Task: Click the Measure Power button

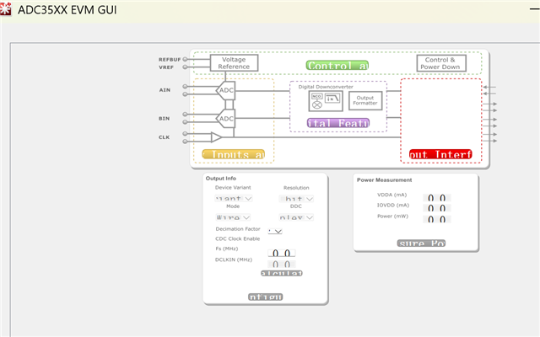Action: (421, 243)
